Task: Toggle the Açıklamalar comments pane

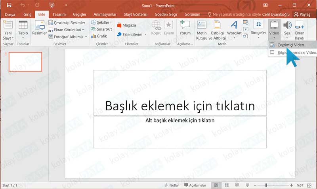Action: (x=195, y=185)
